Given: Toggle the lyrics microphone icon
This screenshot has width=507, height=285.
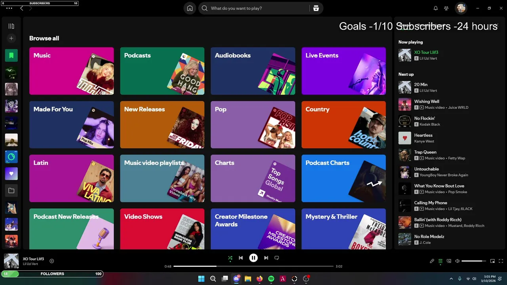Looking at the screenshot, I should click(x=432, y=261).
